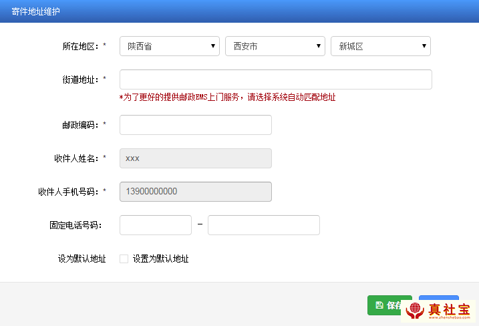The image size is (479, 326).
Task: Tick the 设置为默认地址 checkbox
Action: point(124,259)
